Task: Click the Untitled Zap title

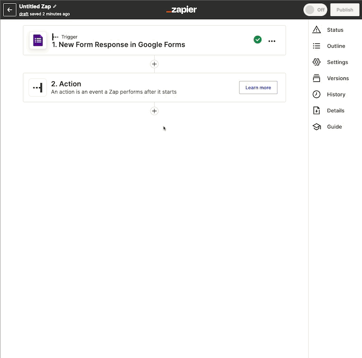Action: 35,6
